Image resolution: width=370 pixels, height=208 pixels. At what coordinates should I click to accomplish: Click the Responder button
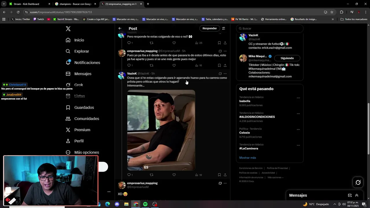tap(210, 28)
